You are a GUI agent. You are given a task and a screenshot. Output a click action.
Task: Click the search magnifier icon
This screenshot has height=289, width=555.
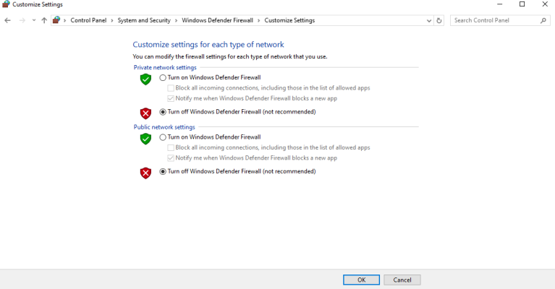543,20
